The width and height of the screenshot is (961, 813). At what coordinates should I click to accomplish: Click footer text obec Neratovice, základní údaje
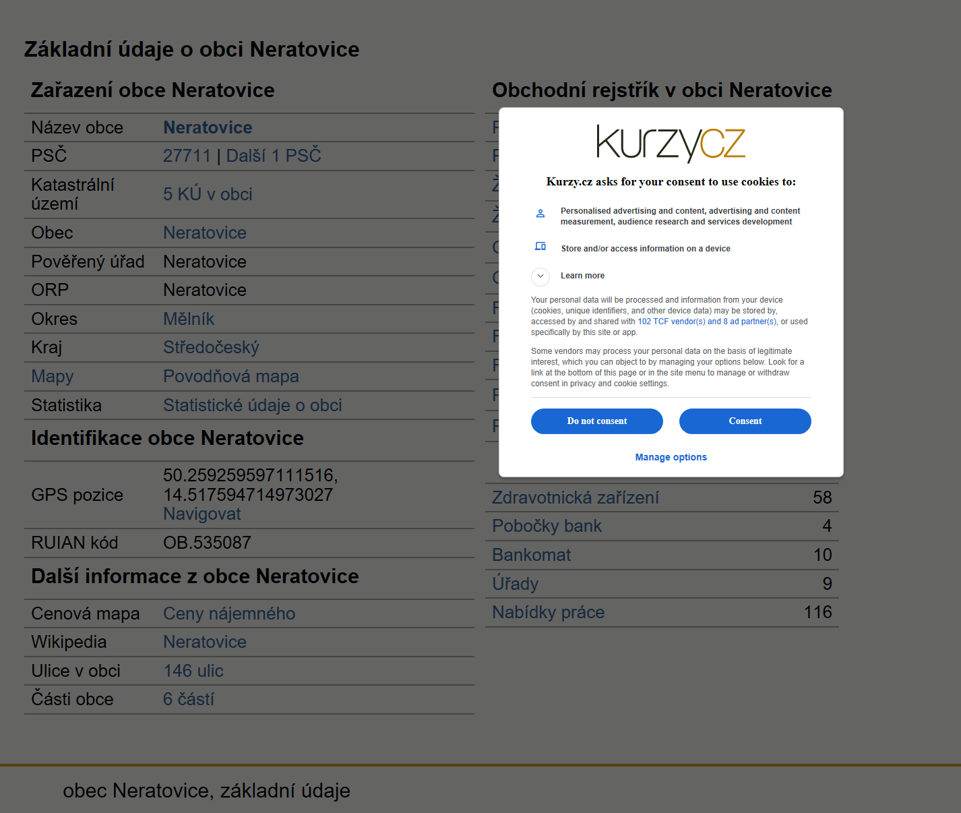206,790
